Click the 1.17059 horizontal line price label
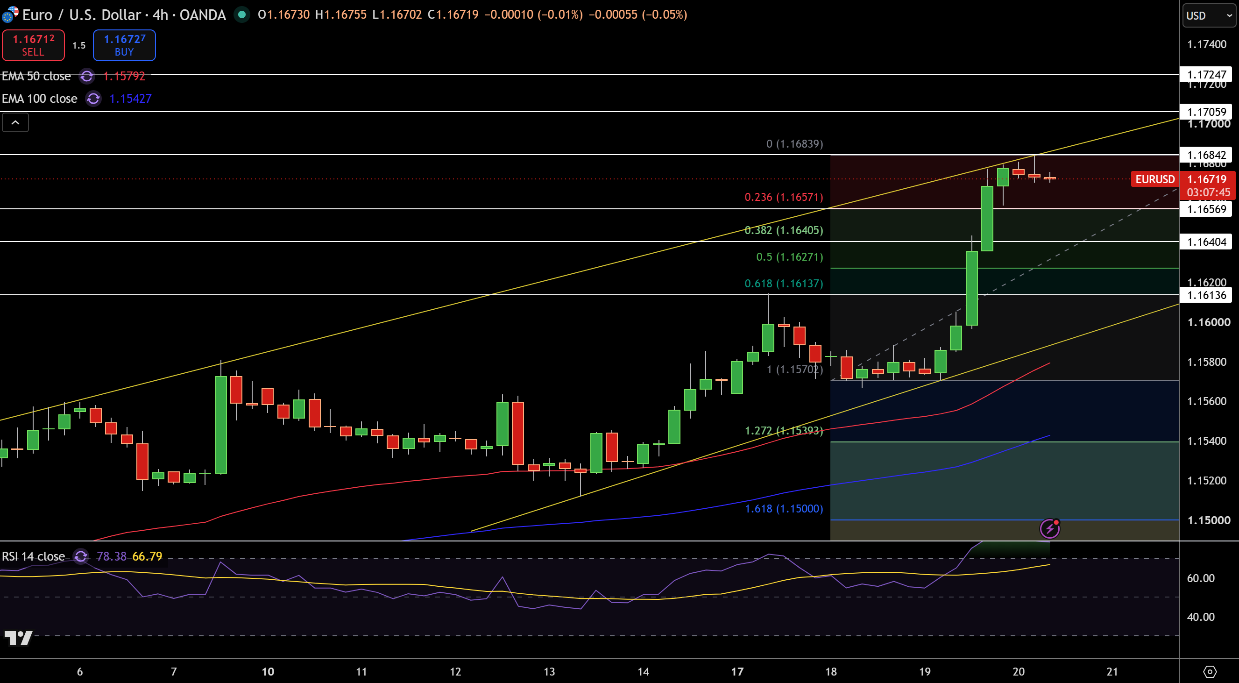 [x=1206, y=112]
